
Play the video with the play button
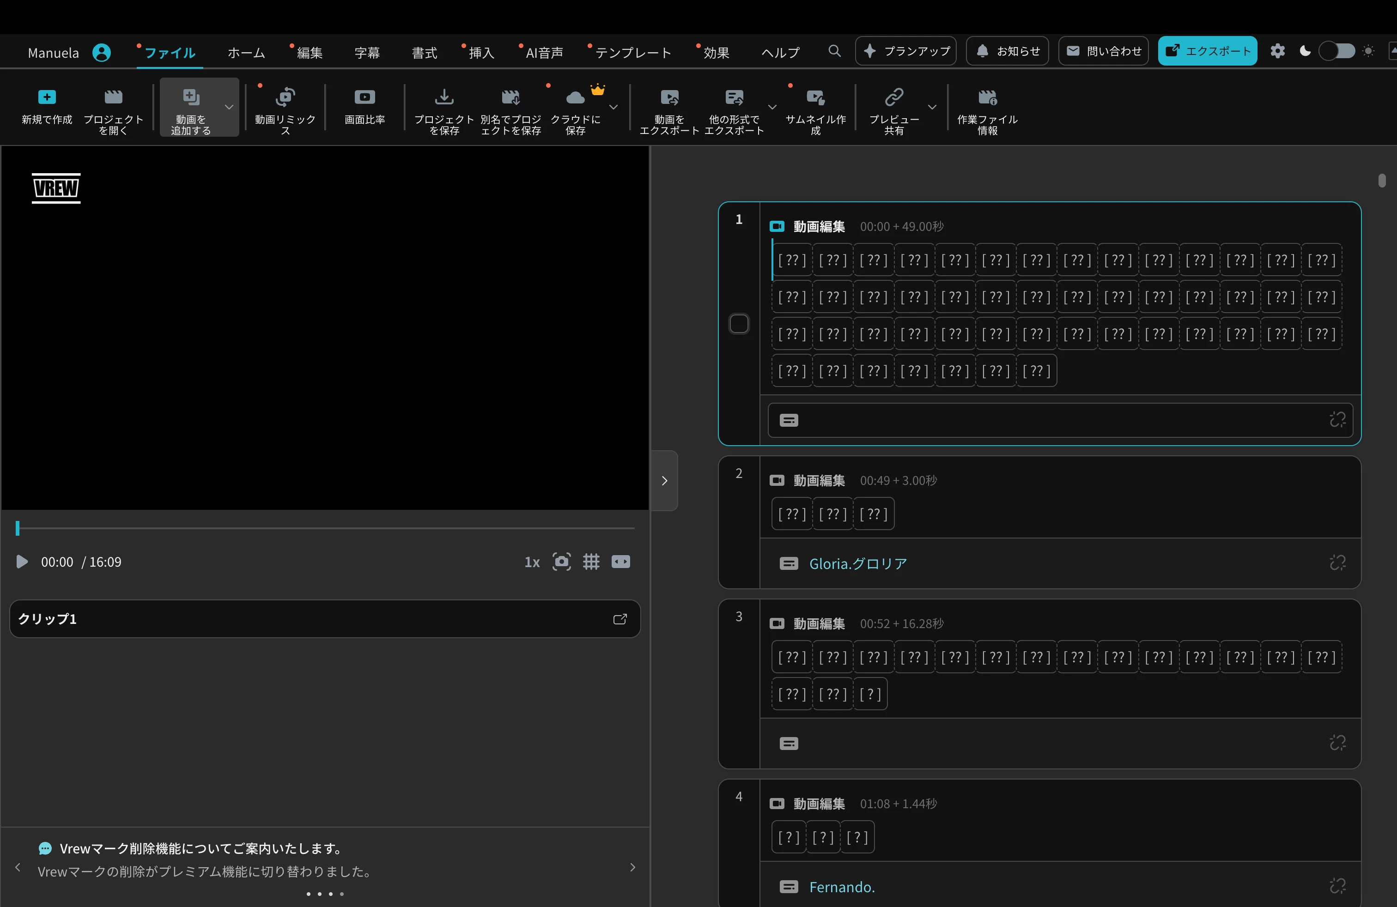pyautogui.click(x=22, y=562)
